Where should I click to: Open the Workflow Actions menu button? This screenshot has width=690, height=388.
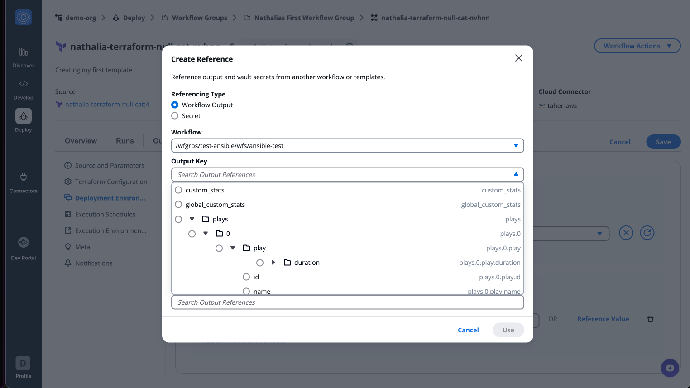pyautogui.click(x=637, y=46)
